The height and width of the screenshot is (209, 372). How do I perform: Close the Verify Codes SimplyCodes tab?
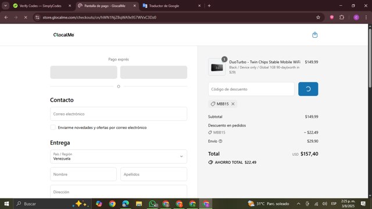(70, 6)
